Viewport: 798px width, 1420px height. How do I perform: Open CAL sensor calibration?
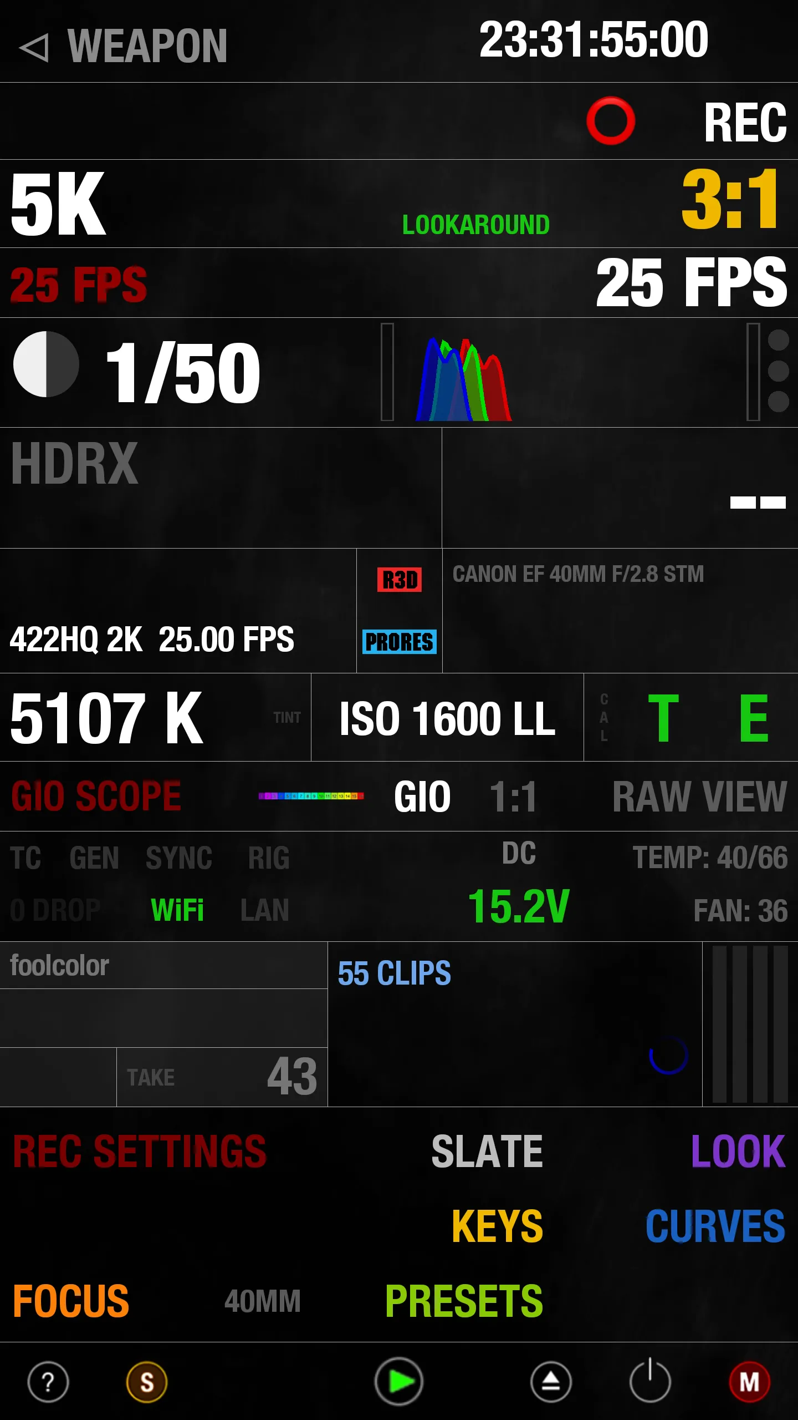[x=604, y=717]
